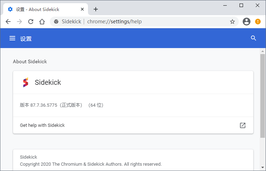Image resolution: width=266 pixels, height=171 pixels.
Task: Minimize the browser window
Action: tap(225, 5)
